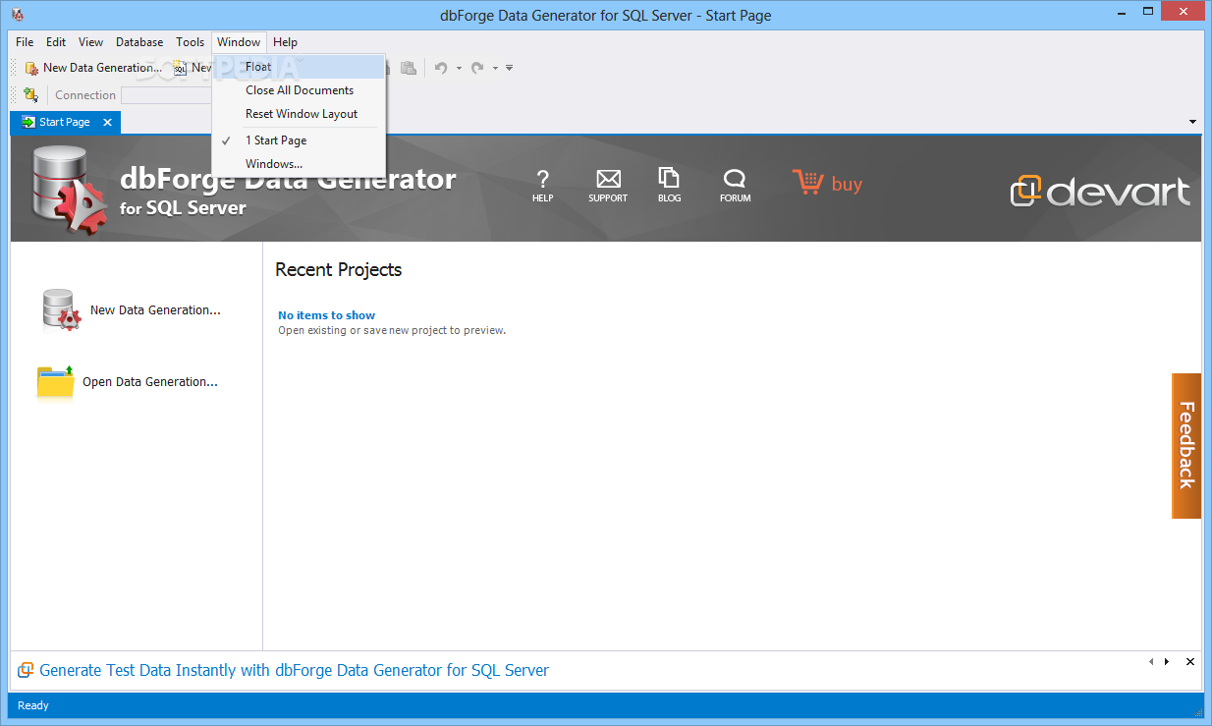The width and height of the screenshot is (1212, 726).
Task: Click the application icon in the title bar
Action: tap(17, 16)
